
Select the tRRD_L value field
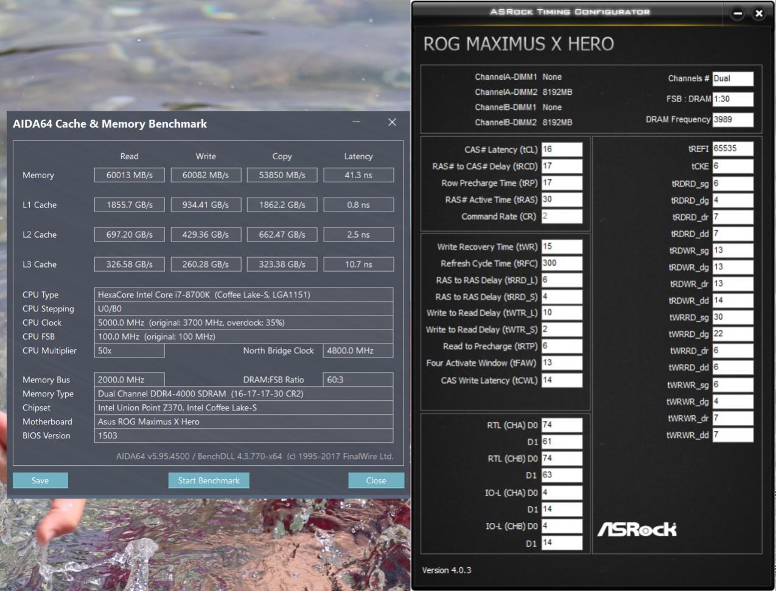tap(562, 280)
